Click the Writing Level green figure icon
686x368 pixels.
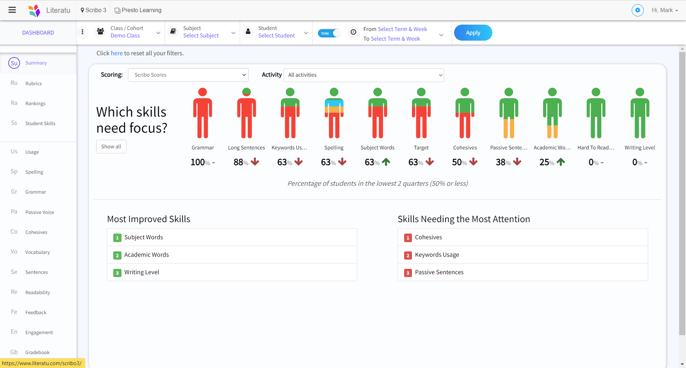pos(640,113)
